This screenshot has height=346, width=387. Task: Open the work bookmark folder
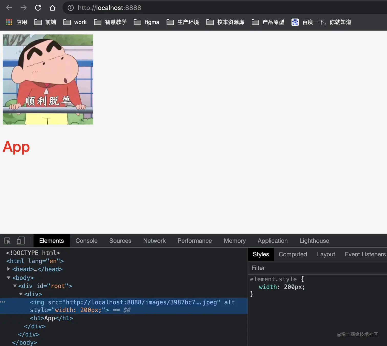point(75,22)
